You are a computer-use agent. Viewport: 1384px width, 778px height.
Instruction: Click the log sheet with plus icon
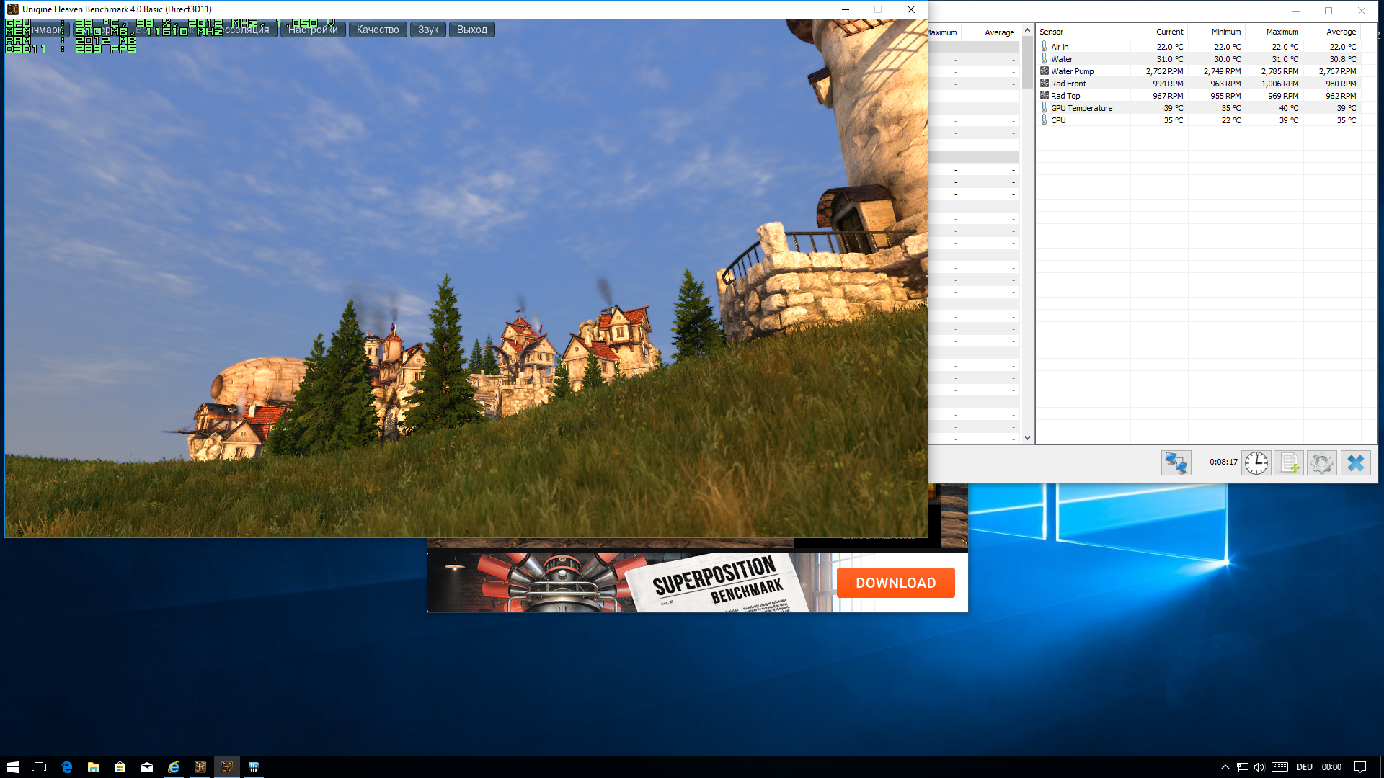(x=1289, y=462)
